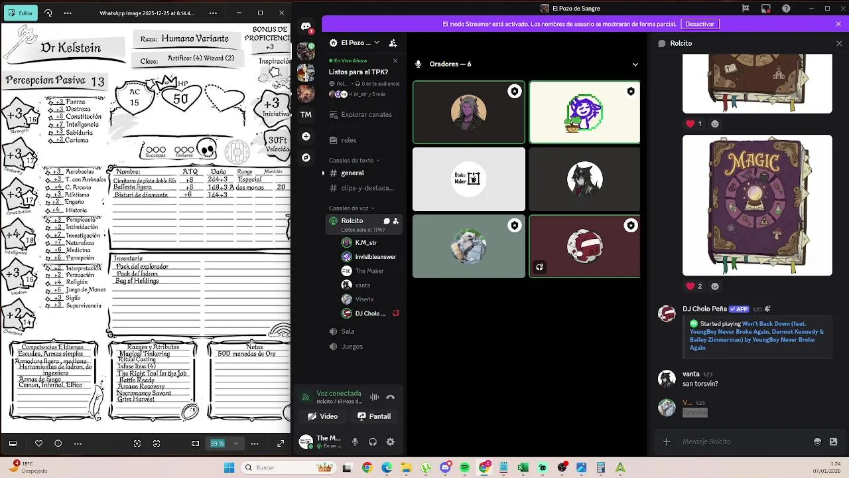
Task: Collapse Oradores section chevron
Action: coord(635,64)
